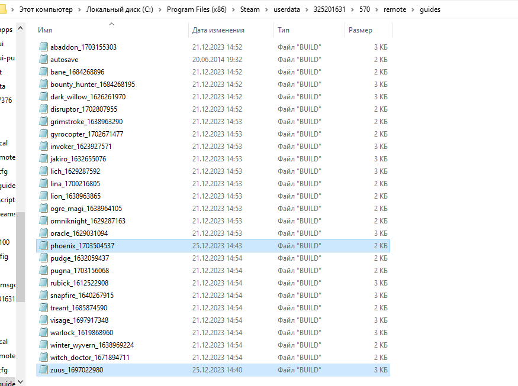
Task: Click the jakiro_1632655076 file icon
Action: pyautogui.click(x=43, y=158)
